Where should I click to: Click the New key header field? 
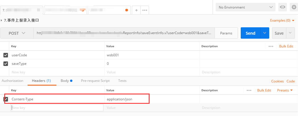point(57,108)
